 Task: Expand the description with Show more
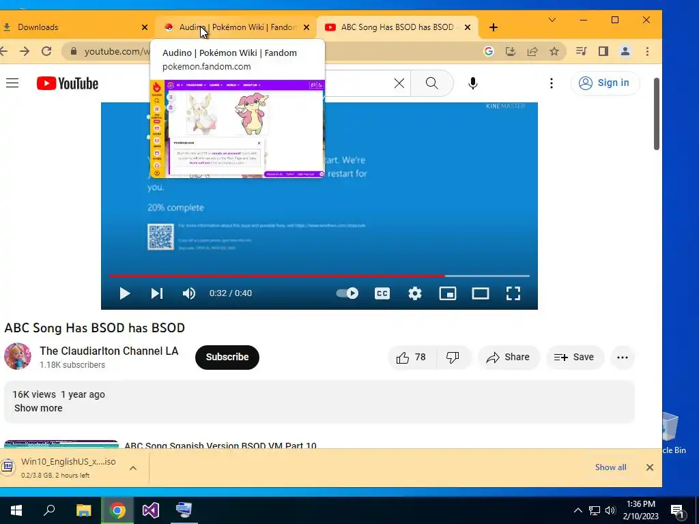tap(38, 408)
